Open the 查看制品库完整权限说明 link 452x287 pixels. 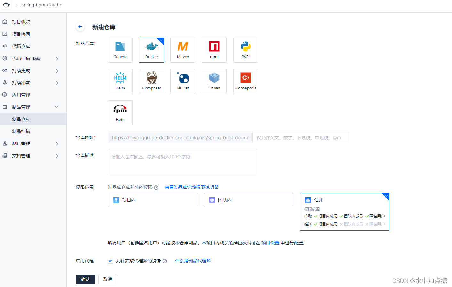(191, 187)
